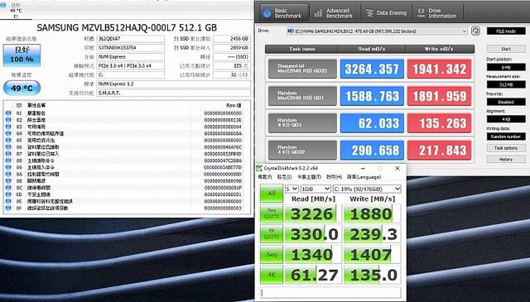Open the test count dropdown showing 5
The height and width of the screenshot is (302, 530).
coord(291,189)
